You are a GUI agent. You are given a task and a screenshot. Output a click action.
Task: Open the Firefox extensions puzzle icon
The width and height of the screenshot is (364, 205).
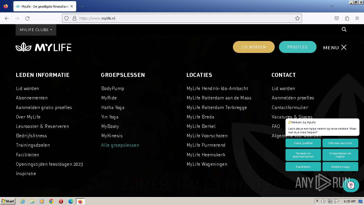pyautogui.click(x=347, y=18)
